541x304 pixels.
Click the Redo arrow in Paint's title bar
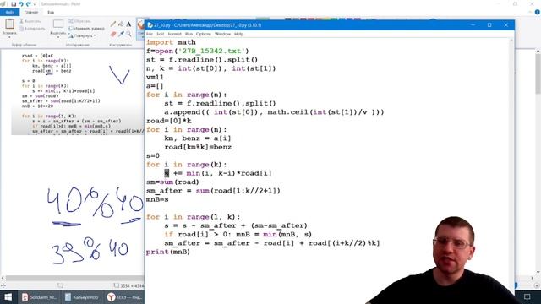[x=28, y=4]
